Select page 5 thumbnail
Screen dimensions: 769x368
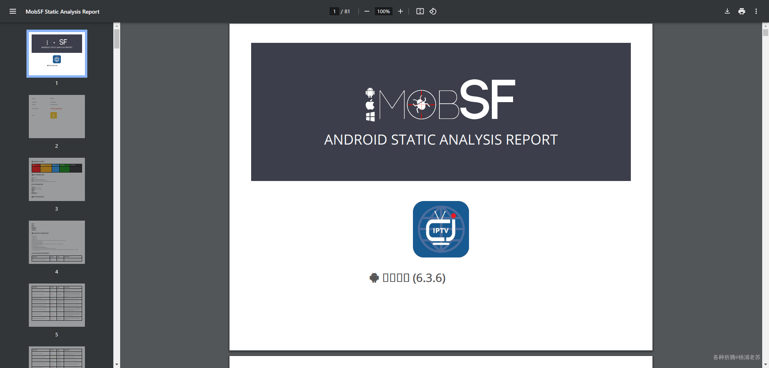(x=57, y=305)
